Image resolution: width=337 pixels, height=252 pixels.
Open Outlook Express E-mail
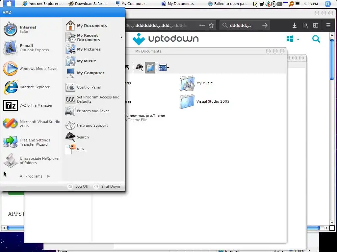[x=31, y=48]
